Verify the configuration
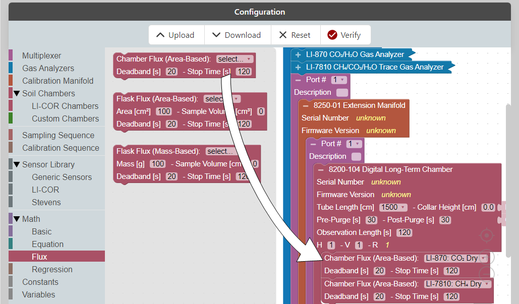Image resolution: width=519 pixels, height=304 pixels. [x=345, y=35]
